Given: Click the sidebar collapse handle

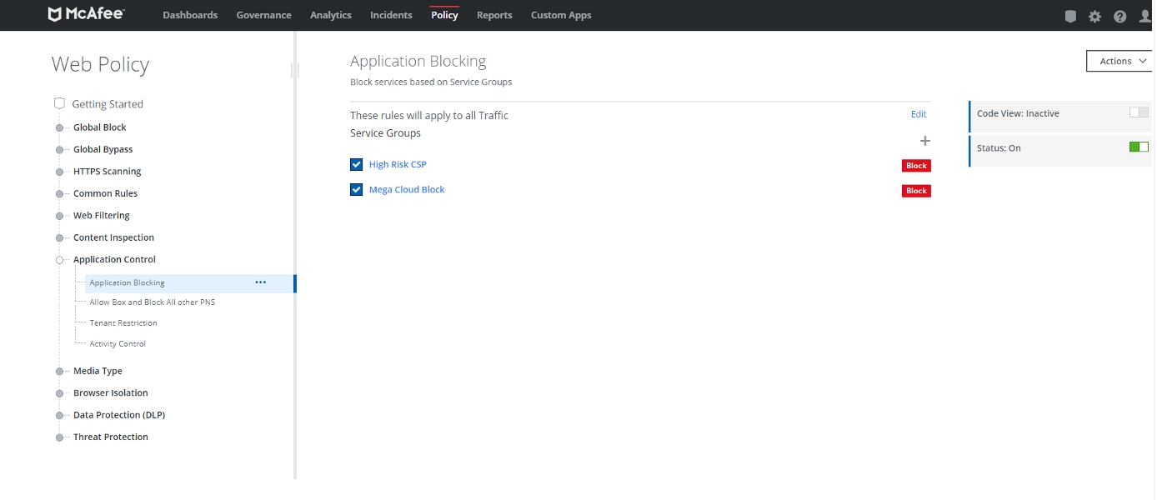Looking at the screenshot, I should pos(295,71).
